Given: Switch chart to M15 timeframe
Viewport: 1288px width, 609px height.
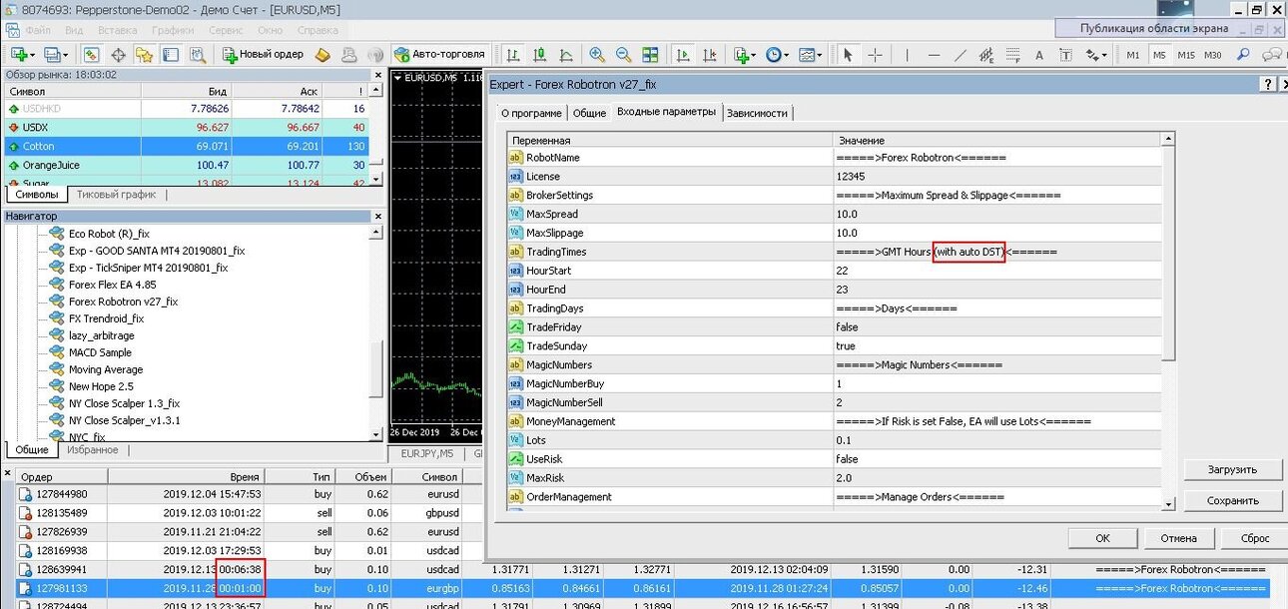Looking at the screenshot, I should [x=1185, y=55].
